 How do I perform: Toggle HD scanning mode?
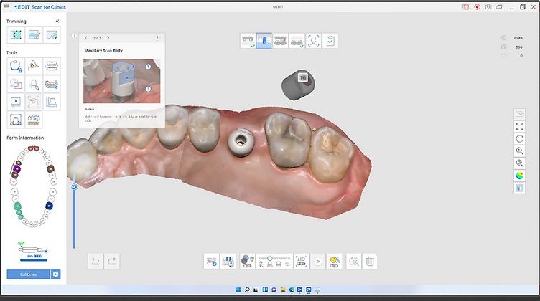coord(302,261)
